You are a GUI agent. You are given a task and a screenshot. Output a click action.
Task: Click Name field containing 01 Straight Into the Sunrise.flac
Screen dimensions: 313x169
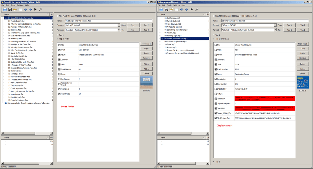109,21
